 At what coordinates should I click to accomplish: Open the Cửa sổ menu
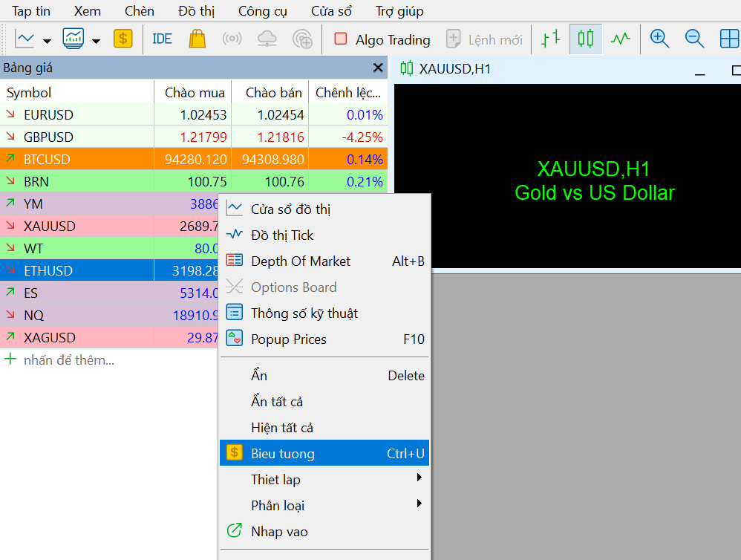tap(331, 11)
